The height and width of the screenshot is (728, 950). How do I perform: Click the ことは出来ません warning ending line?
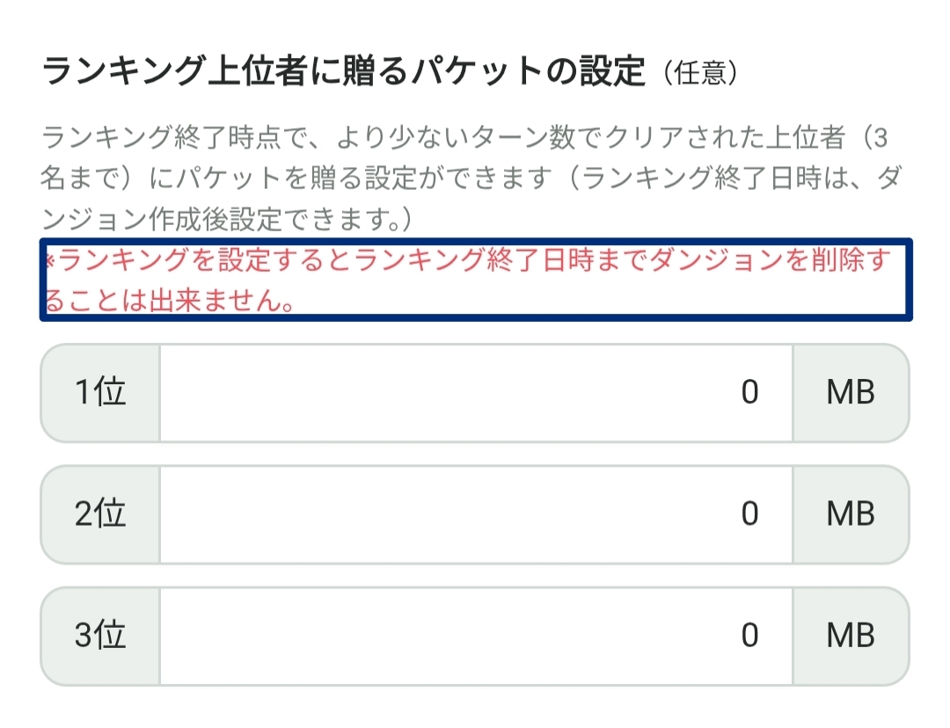click(x=169, y=302)
